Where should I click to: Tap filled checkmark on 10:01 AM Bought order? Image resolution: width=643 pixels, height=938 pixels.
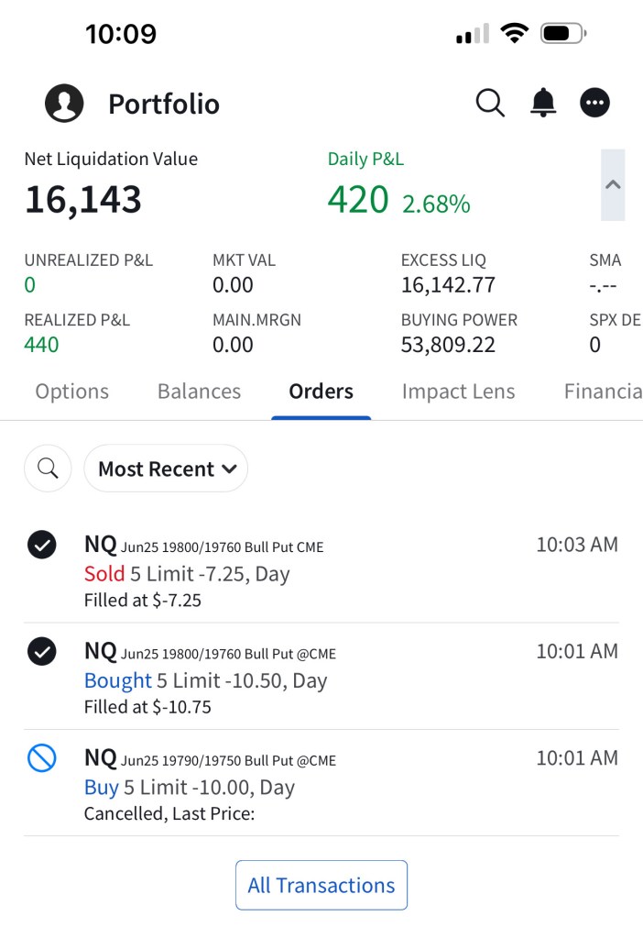tap(42, 651)
